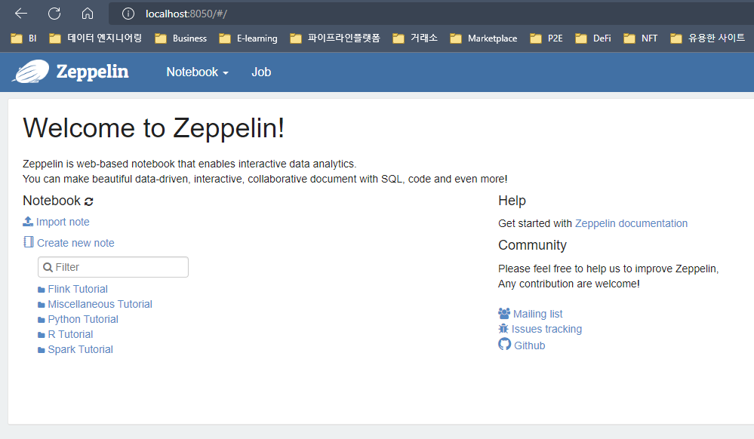Expand the Python Tutorial folder

coord(83,319)
